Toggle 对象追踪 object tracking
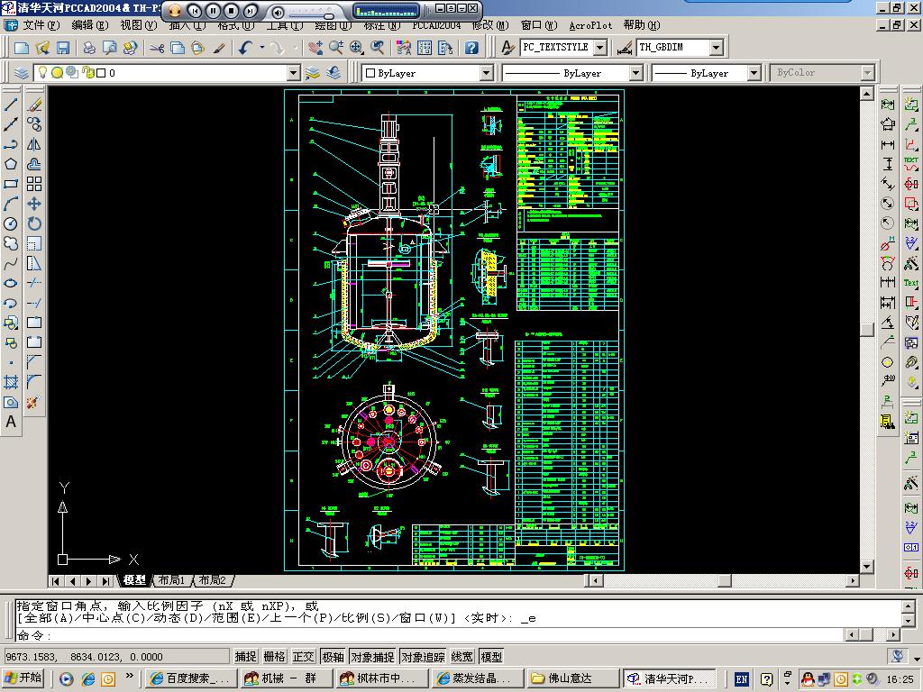 [x=423, y=657]
